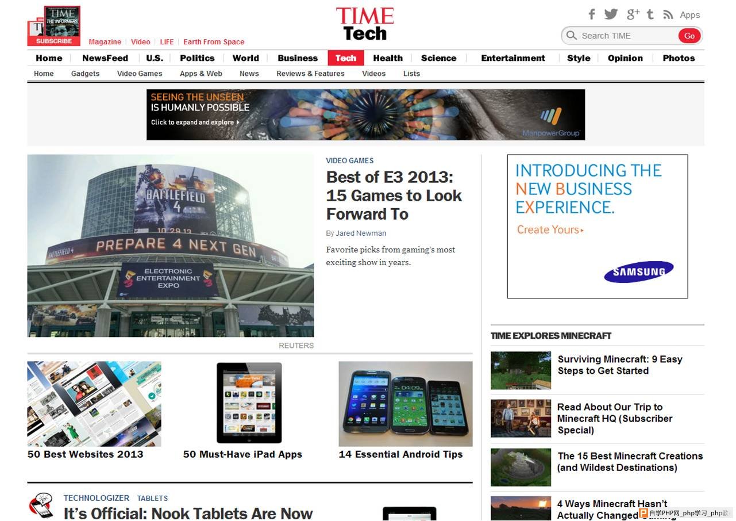Open the iPad apps thumbnail image

[x=249, y=404]
